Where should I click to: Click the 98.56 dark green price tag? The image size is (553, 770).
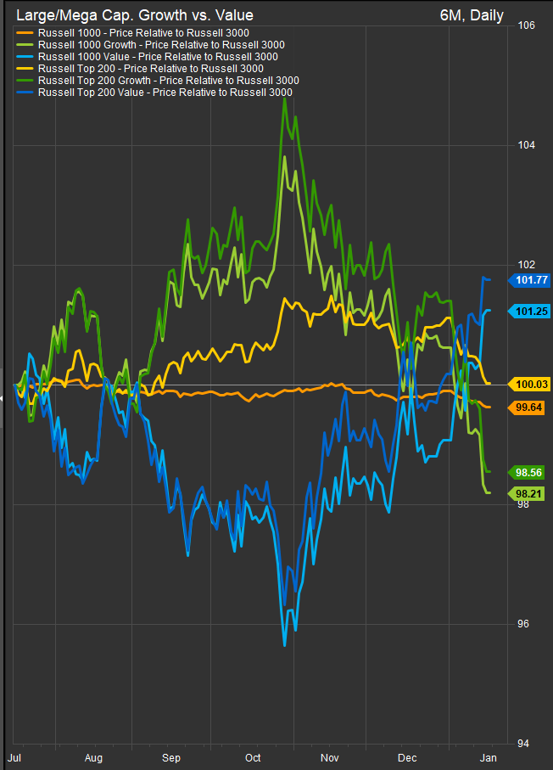pyautogui.click(x=528, y=472)
